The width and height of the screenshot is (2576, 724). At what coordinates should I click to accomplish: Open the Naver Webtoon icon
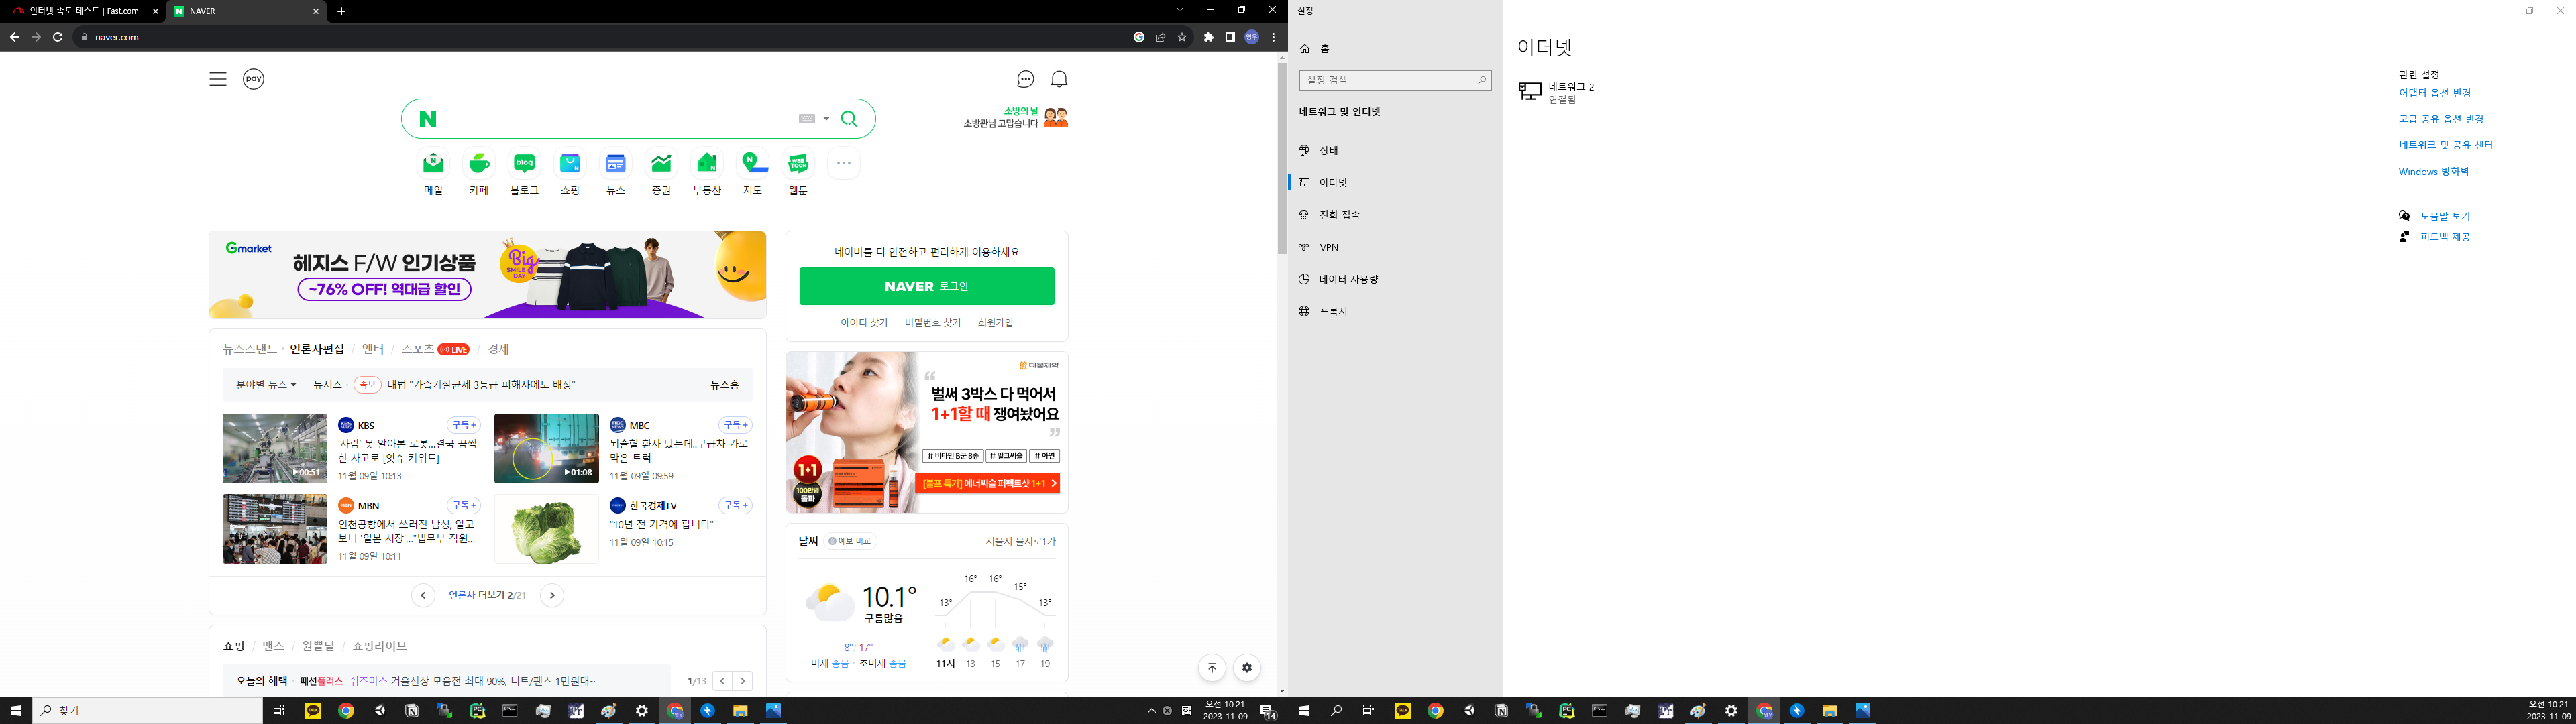click(x=798, y=163)
